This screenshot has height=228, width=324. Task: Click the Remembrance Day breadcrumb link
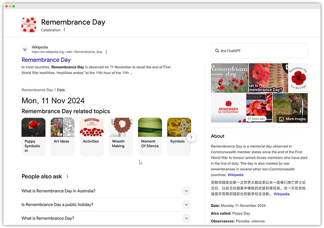click(x=37, y=90)
